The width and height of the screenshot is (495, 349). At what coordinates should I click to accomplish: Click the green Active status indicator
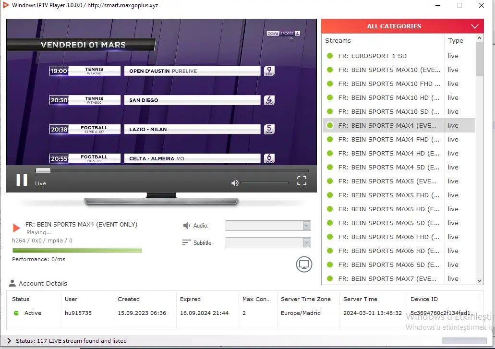click(x=16, y=313)
